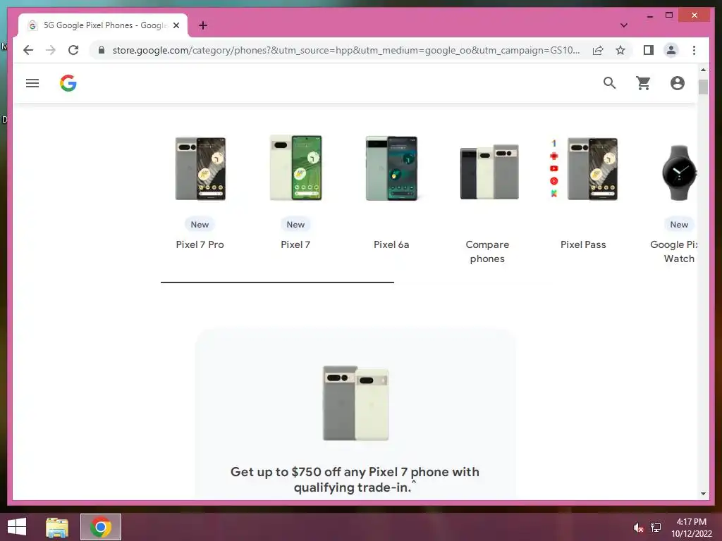View site information lock icon

(x=102, y=50)
